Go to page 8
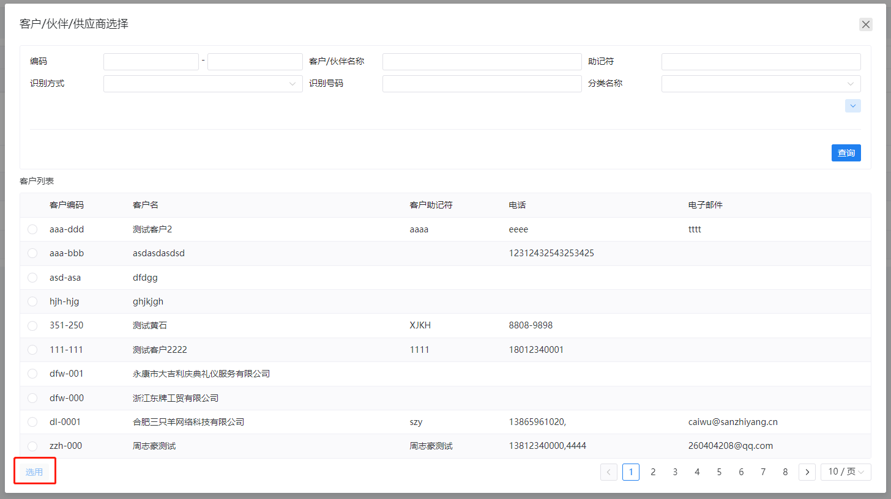The width and height of the screenshot is (891, 499). [785, 472]
